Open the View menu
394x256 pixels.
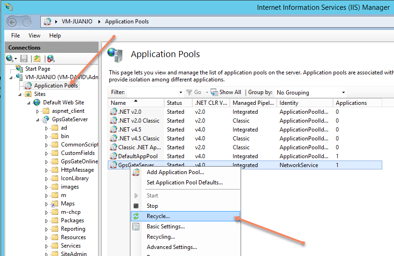34,36
